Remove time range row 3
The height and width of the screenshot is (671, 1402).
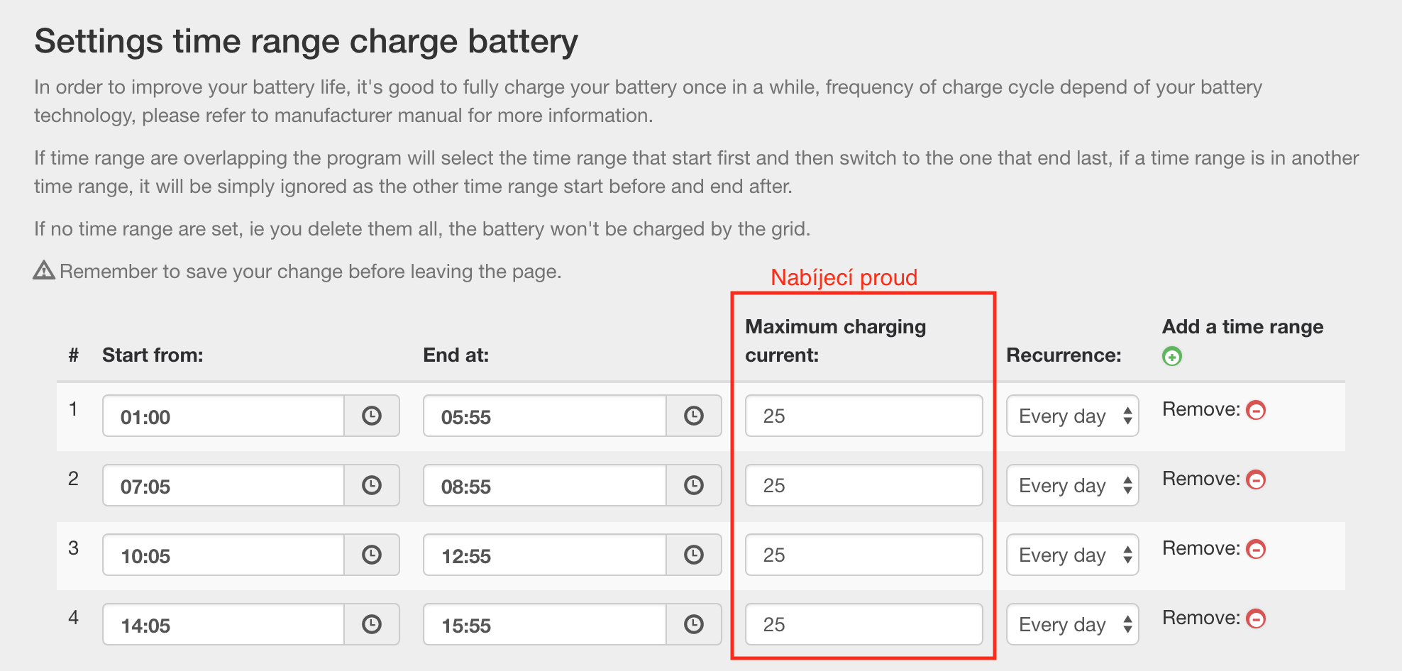(1256, 549)
